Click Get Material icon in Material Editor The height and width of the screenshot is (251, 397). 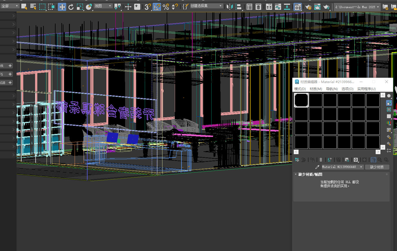coord(297,160)
